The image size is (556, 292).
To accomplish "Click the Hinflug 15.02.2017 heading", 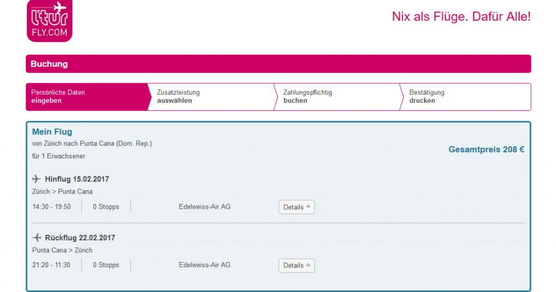I will [77, 179].
